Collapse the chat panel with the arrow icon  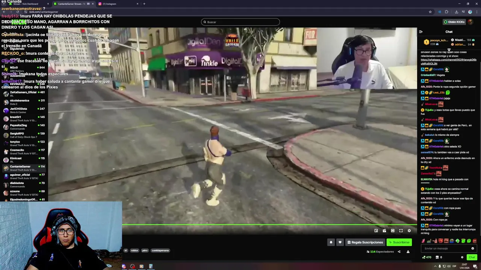[421, 32]
